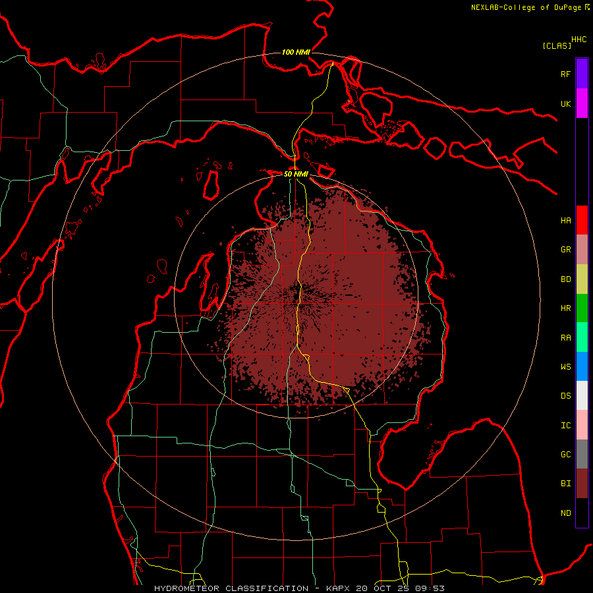Click the WS legend label
This screenshot has width=593, height=593.
click(565, 367)
